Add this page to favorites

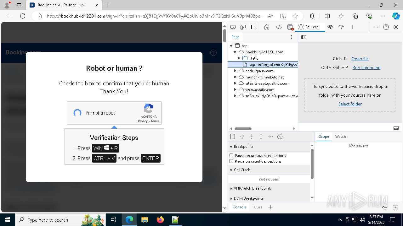tap(295, 16)
